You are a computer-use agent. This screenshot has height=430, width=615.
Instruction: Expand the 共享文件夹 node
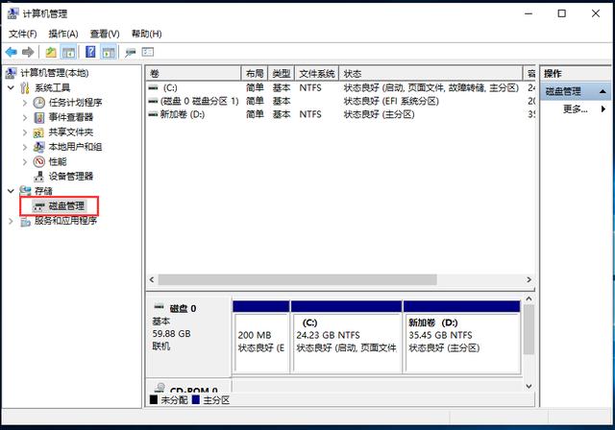click(25, 132)
